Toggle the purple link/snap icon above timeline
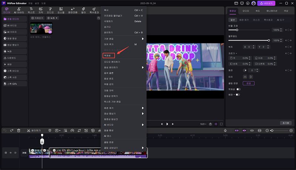The image size is (296, 170). click(x=237, y=131)
